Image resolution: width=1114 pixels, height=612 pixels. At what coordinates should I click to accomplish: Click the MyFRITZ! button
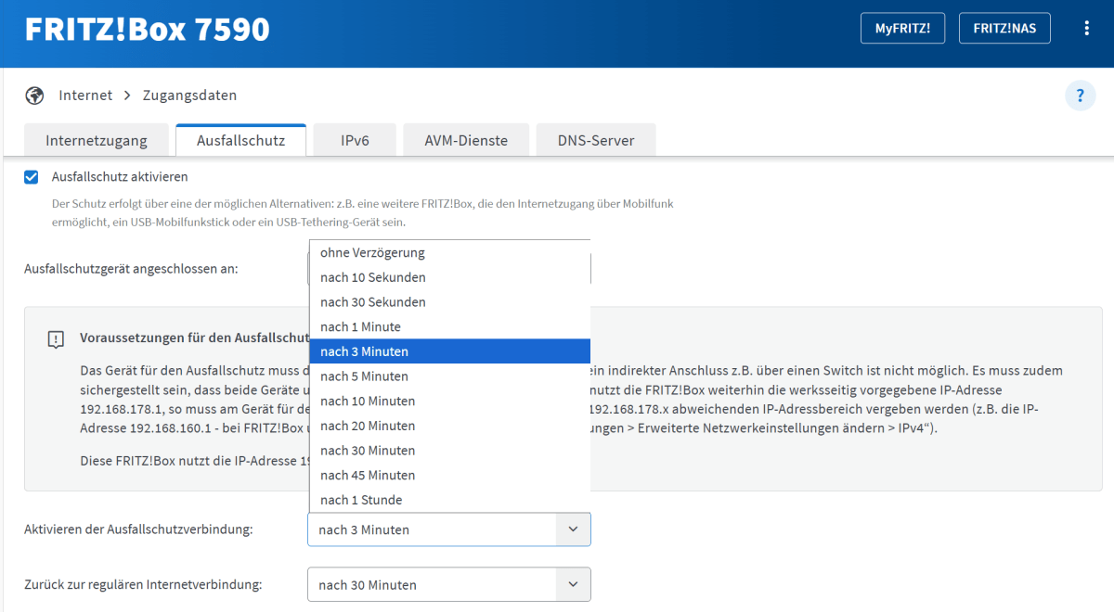[x=902, y=29]
